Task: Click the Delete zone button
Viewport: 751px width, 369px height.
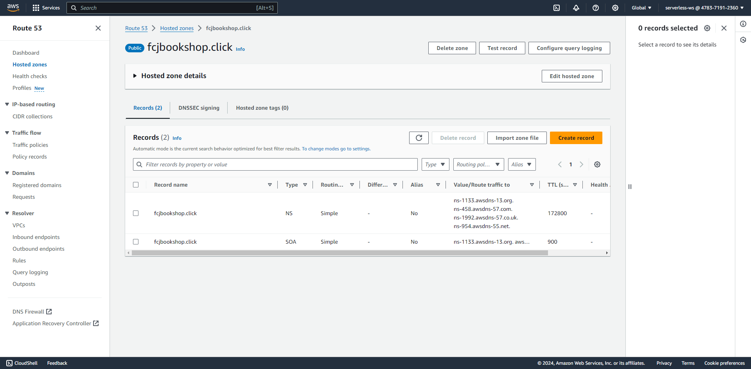Action: pos(452,48)
